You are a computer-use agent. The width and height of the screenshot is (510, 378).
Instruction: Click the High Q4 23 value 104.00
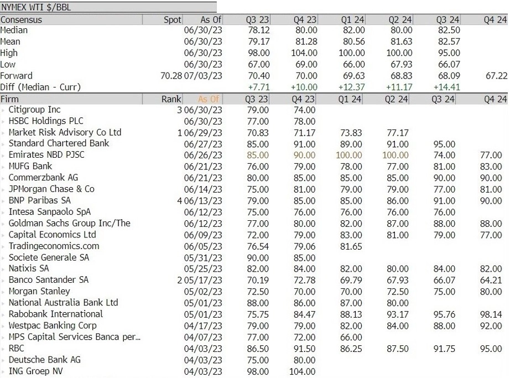coord(304,53)
